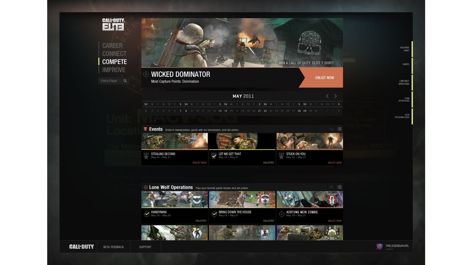Click Enlist Now for Stuck On You
Viewport: 472px width, 265px height.
click(x=335, y=163)
